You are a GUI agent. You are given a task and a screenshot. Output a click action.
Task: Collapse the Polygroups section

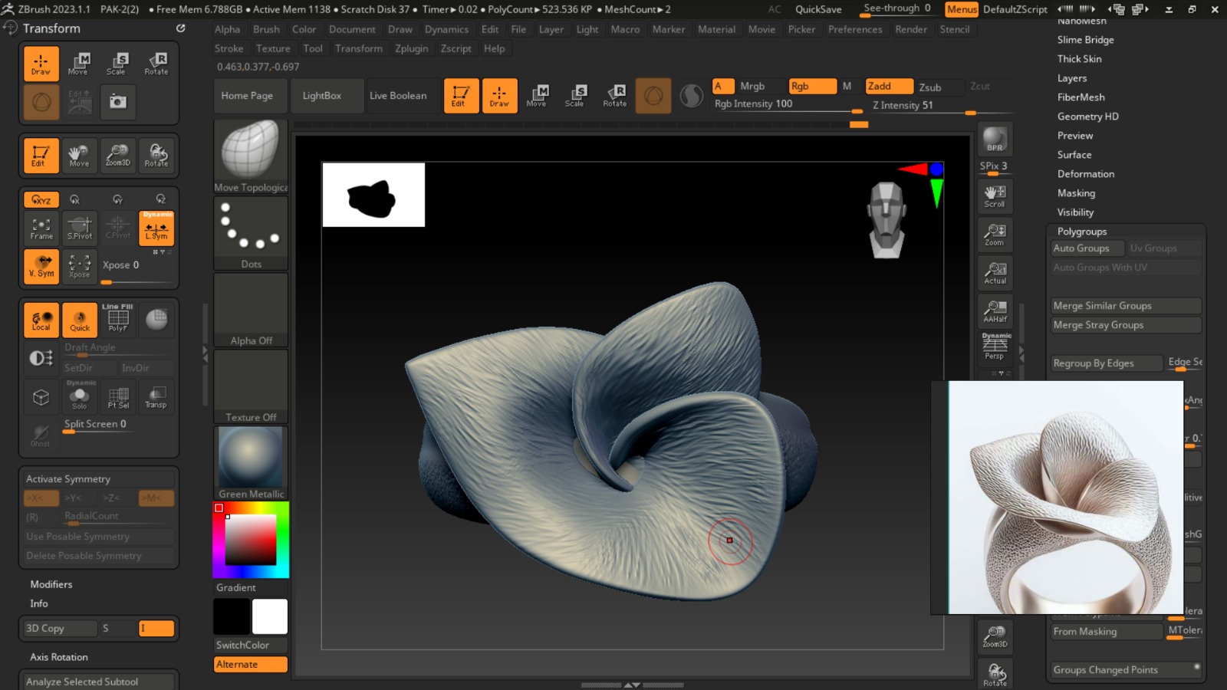tap(1081, 232)
